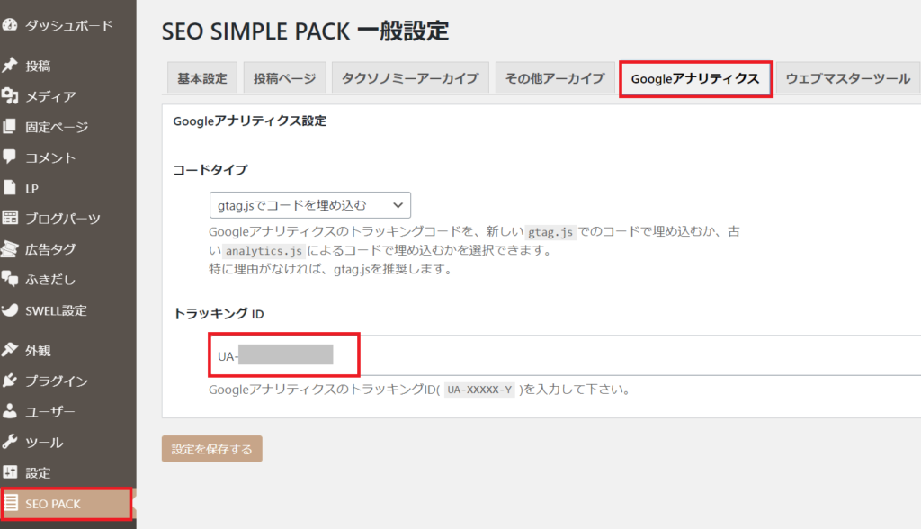
Task: Select the SWELL設定 menu icon
Action: tap(9, 309)
